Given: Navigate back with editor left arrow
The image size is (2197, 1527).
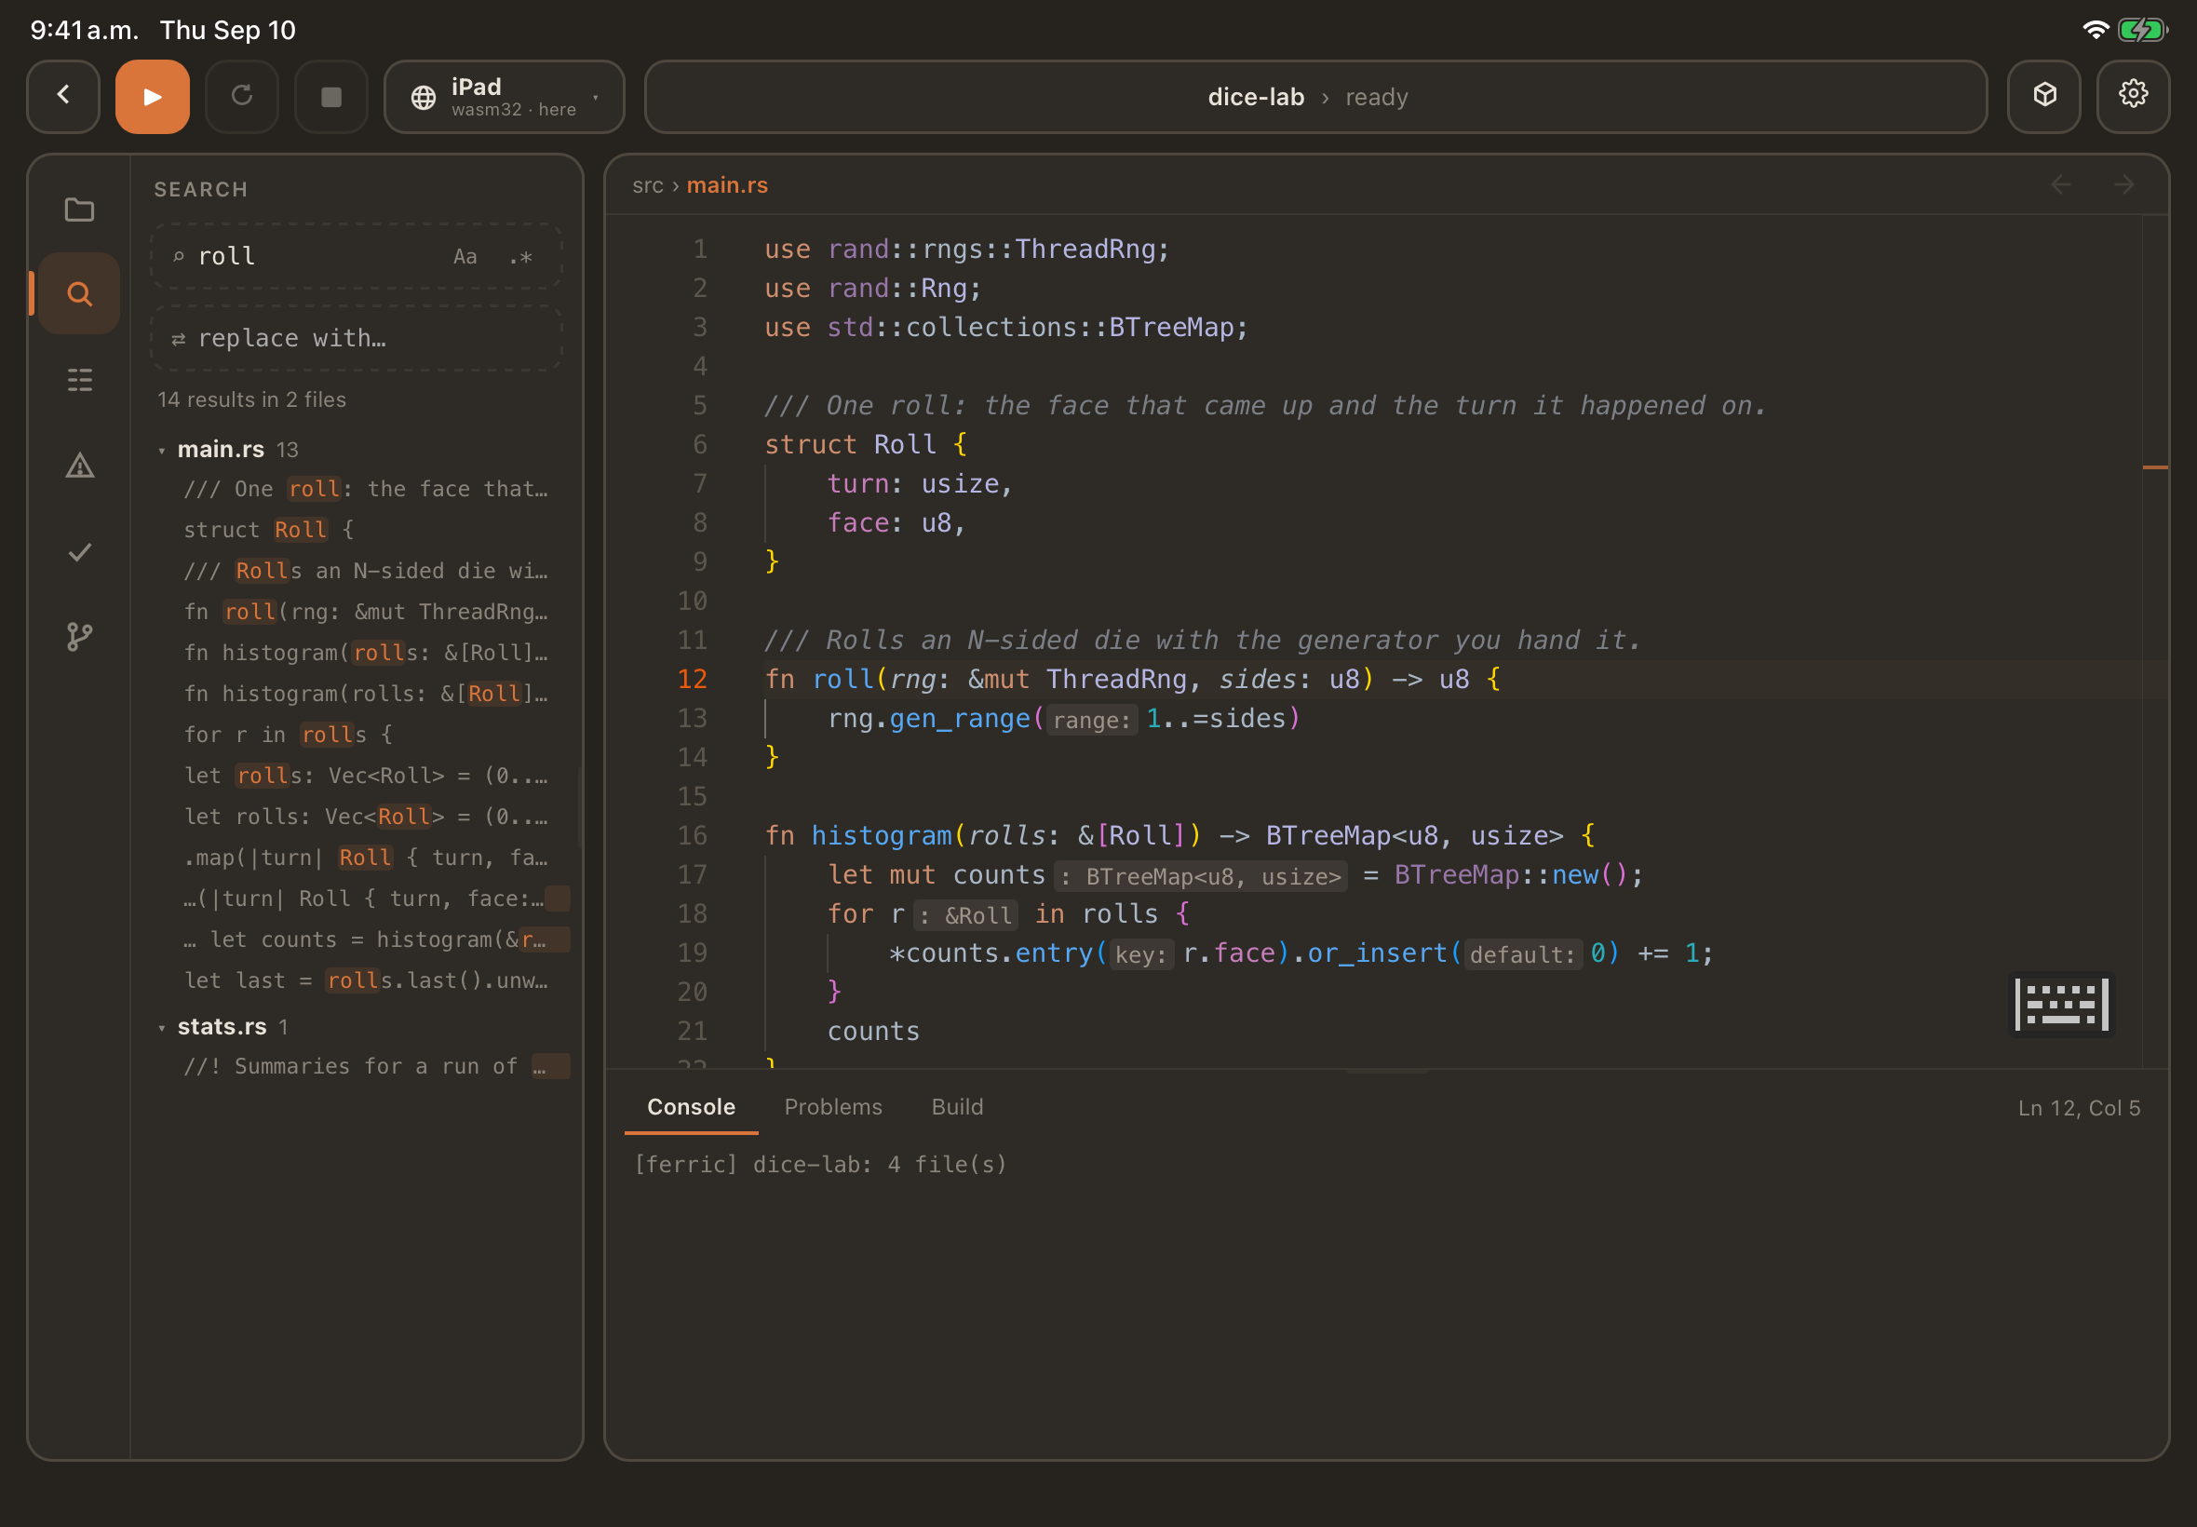Looking at the screenshot, I should [2061, 184].
